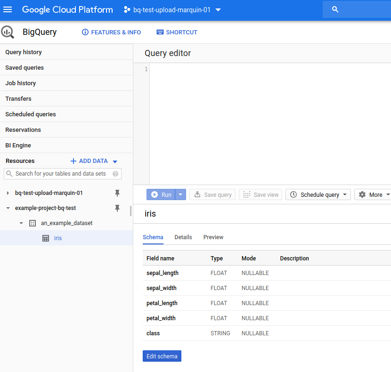Click the Schedule query button label

320,195
